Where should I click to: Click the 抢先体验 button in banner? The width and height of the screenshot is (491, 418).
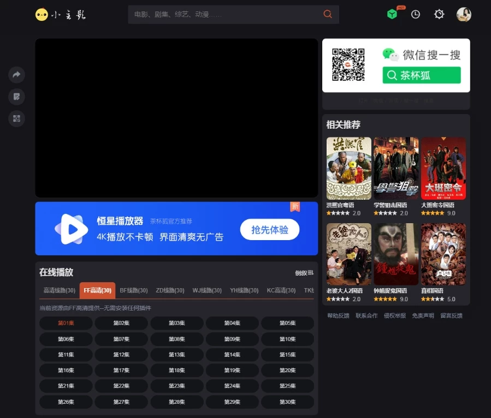[x=270, y=230]
